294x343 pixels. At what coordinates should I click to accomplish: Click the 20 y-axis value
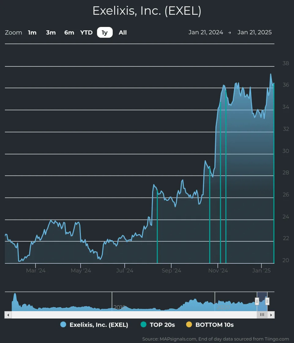(x=286, y=260)
